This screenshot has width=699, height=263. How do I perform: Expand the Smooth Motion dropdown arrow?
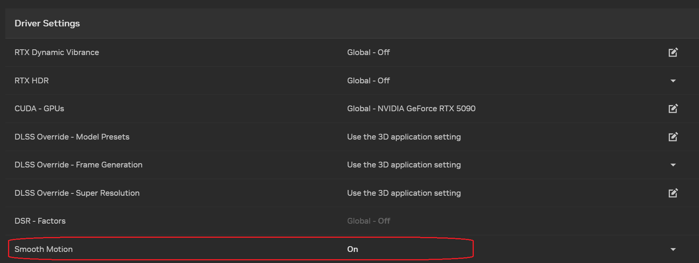click(673, 249)
